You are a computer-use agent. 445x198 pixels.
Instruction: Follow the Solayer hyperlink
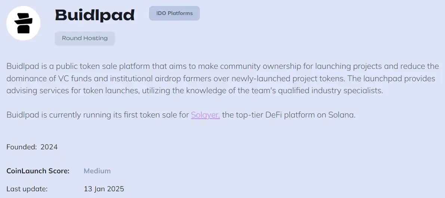(205, 115)
